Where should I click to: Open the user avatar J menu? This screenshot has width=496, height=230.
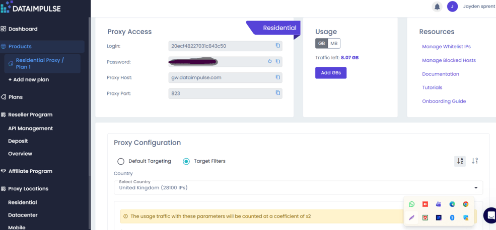click(x=452, y=7)
